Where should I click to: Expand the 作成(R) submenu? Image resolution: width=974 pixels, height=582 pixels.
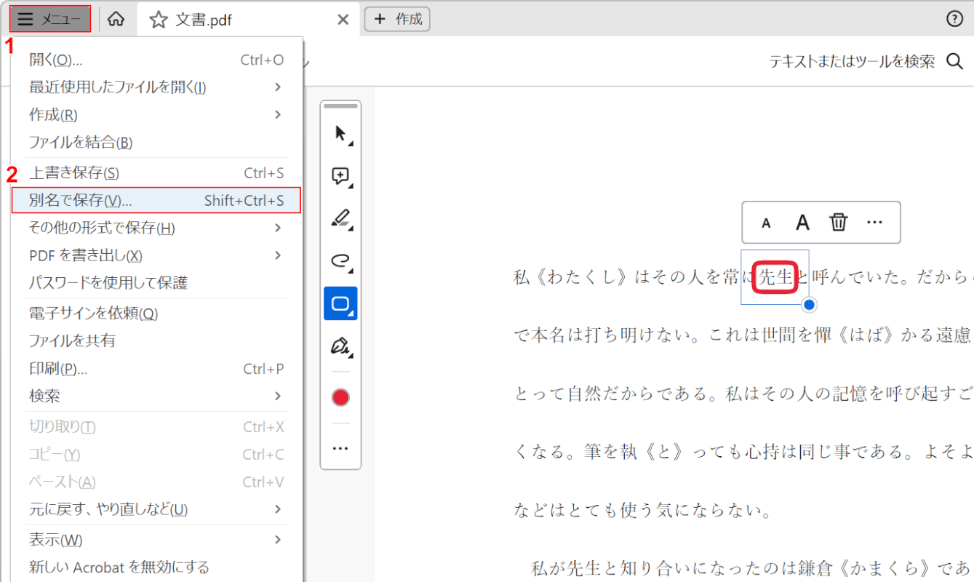pyautogui.click(x=156, y=115)
